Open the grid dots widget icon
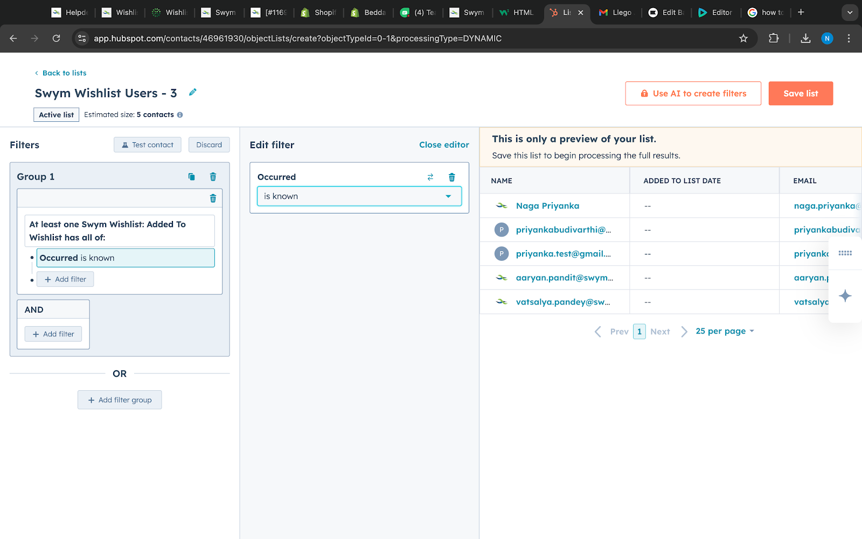 pyautogui.click(x=845, y=253)
